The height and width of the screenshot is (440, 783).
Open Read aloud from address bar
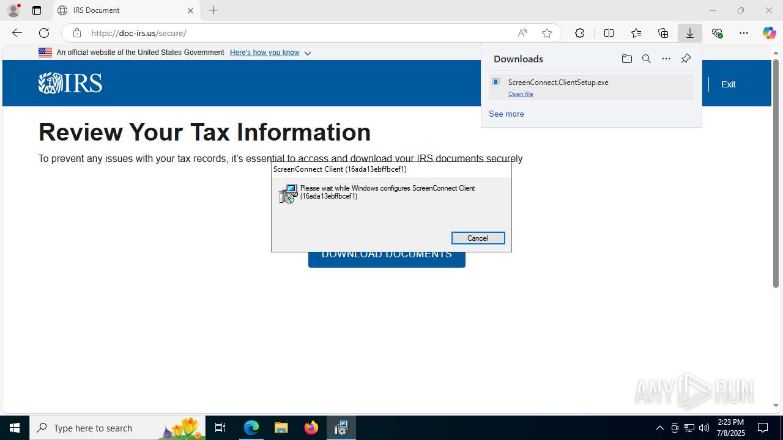(x=522, y=33)
